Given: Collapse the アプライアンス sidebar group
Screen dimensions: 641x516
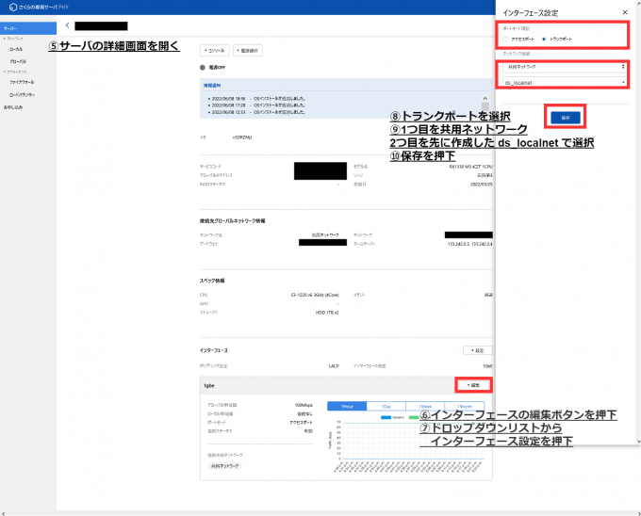Looking at the screenshot, I should click(x=15, y=72).
